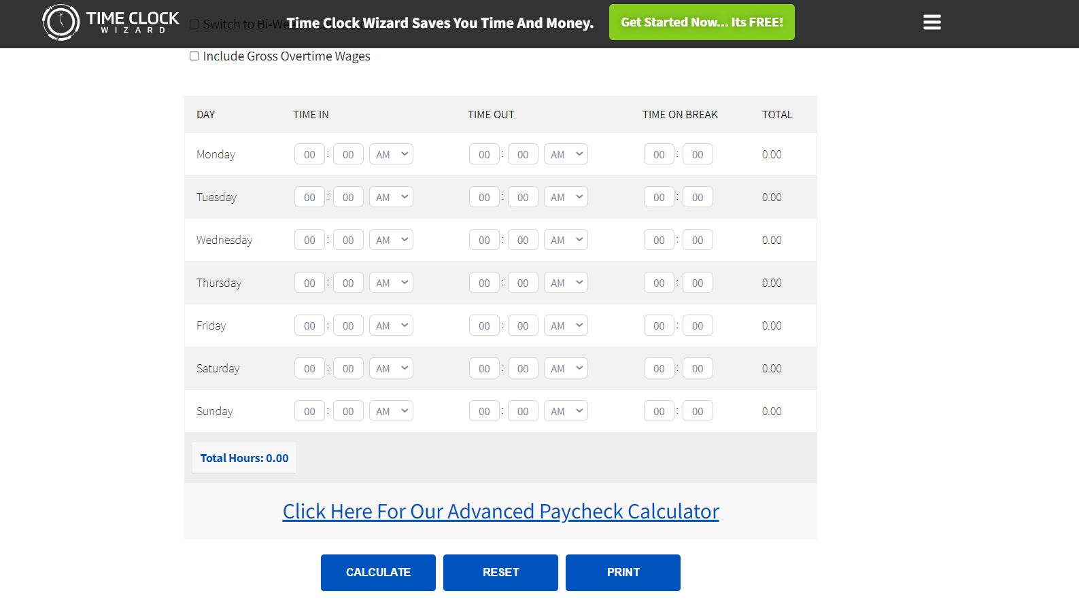Screen dimensions: 1079x602
Task: Click the Total Hours: 0.00 label
Action: 244,458
